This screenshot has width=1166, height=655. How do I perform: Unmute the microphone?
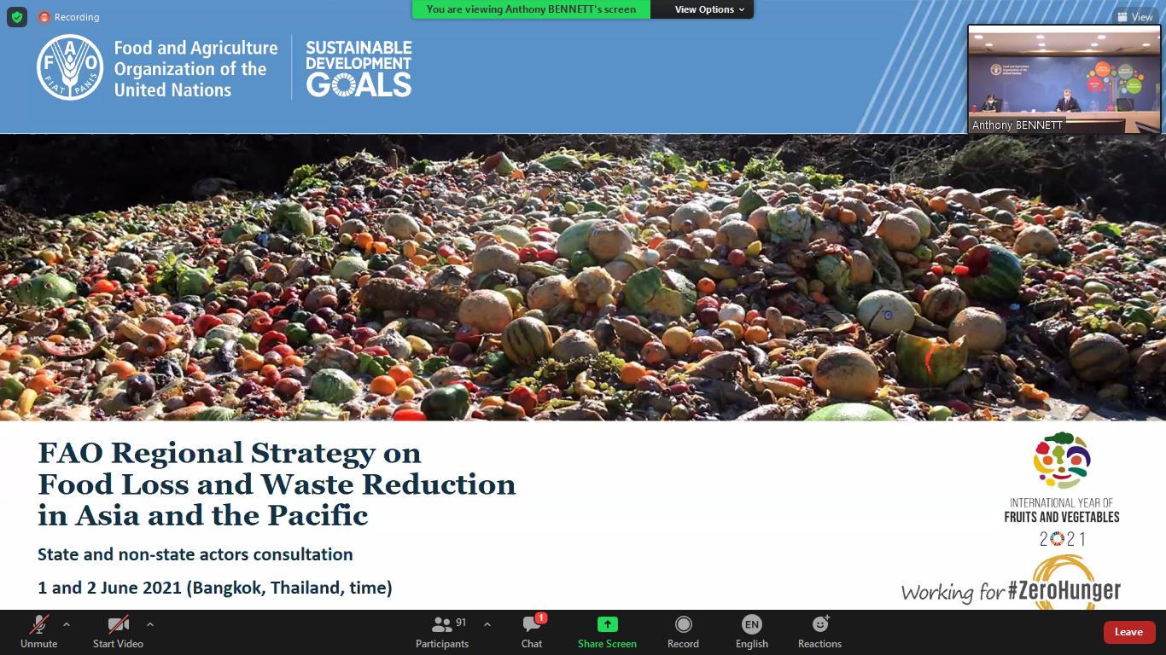[x=39, y=631]
